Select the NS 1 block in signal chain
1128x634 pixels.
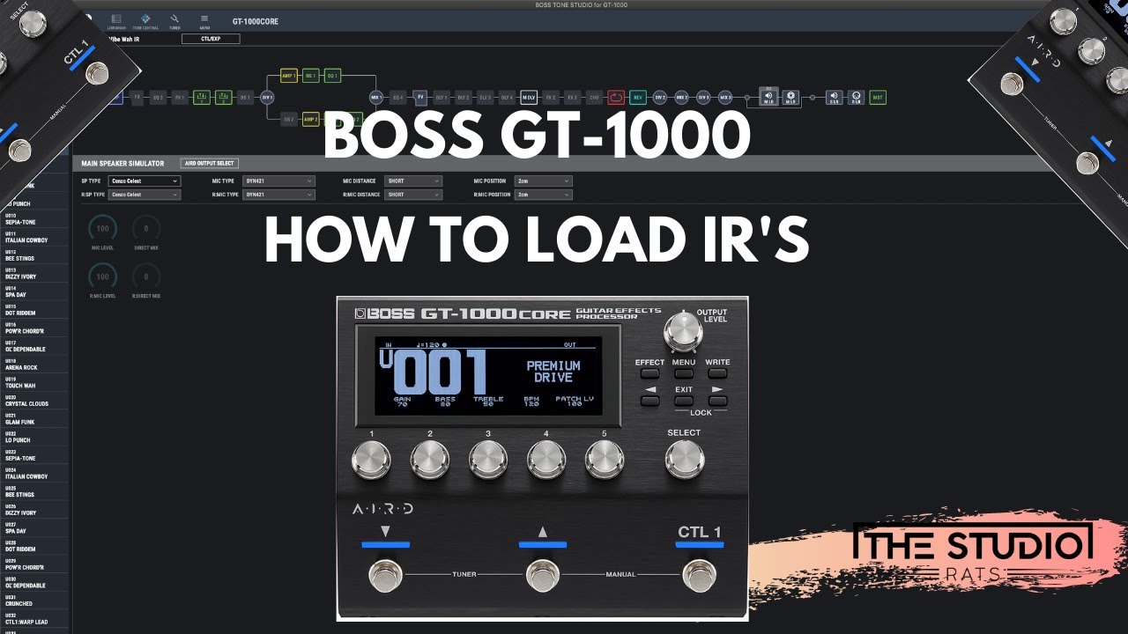pyautogui.click(x=311, y=76)
